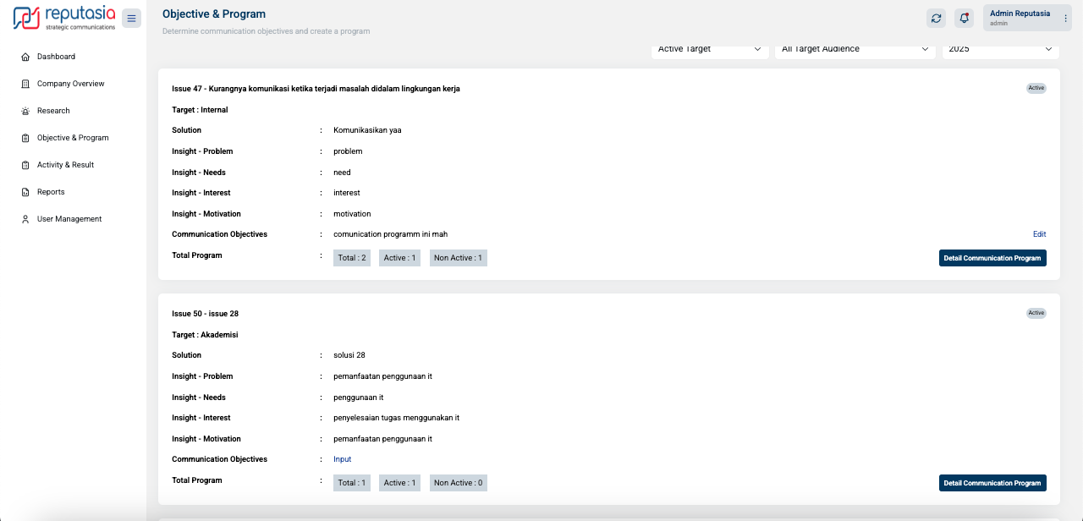Open the All Target Audience dropdown

(855, 50)
